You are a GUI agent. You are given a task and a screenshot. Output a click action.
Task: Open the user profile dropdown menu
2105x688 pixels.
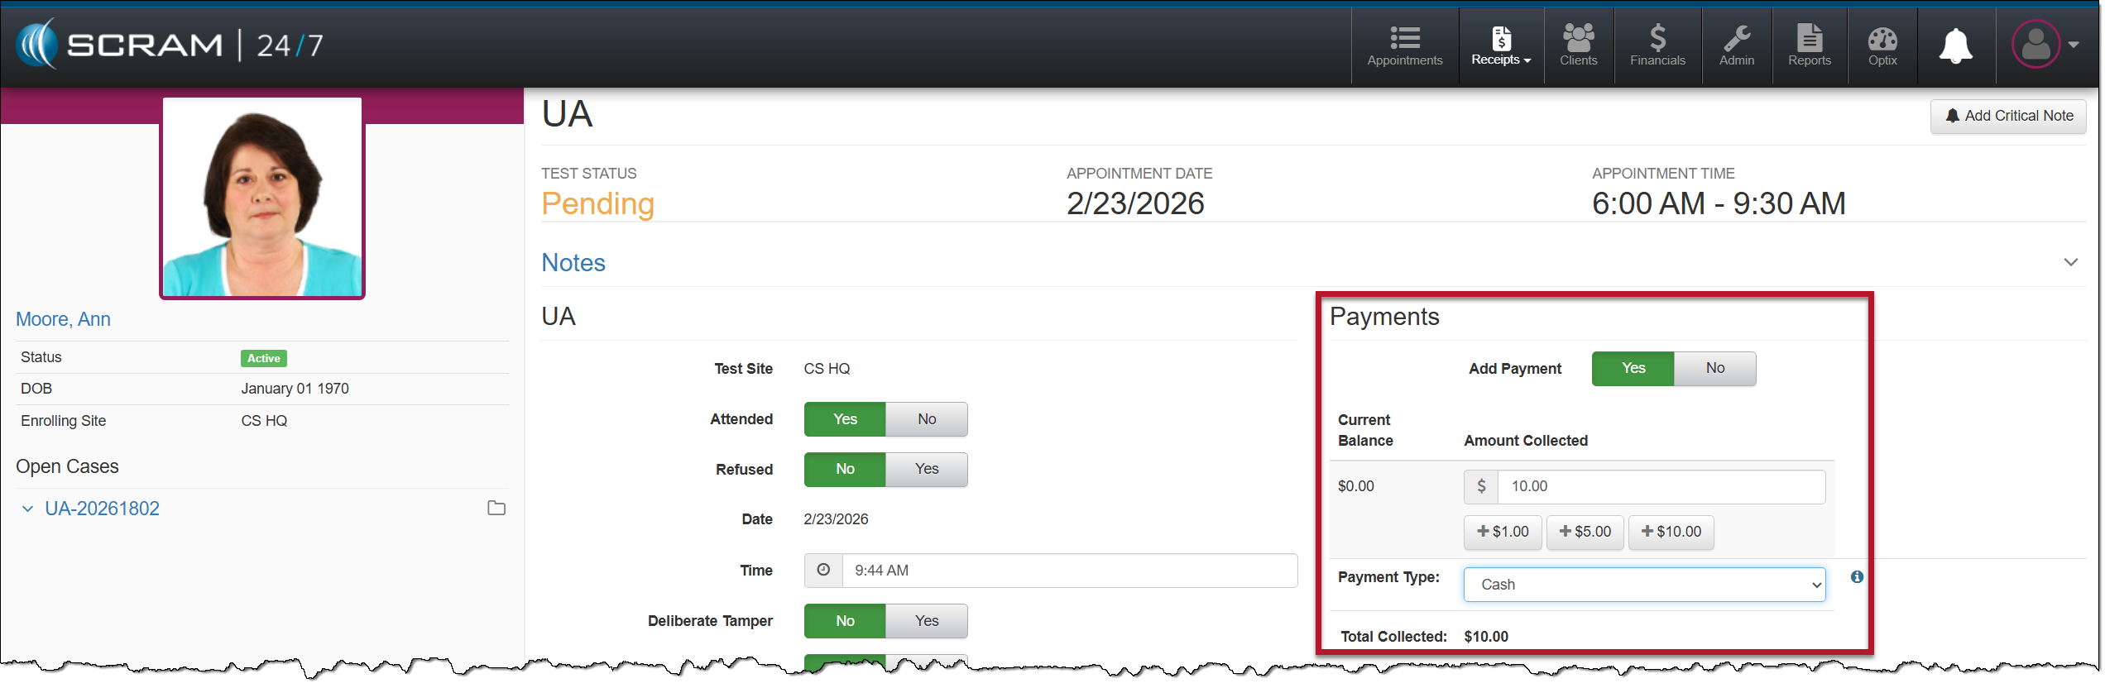coord(2045,45)
